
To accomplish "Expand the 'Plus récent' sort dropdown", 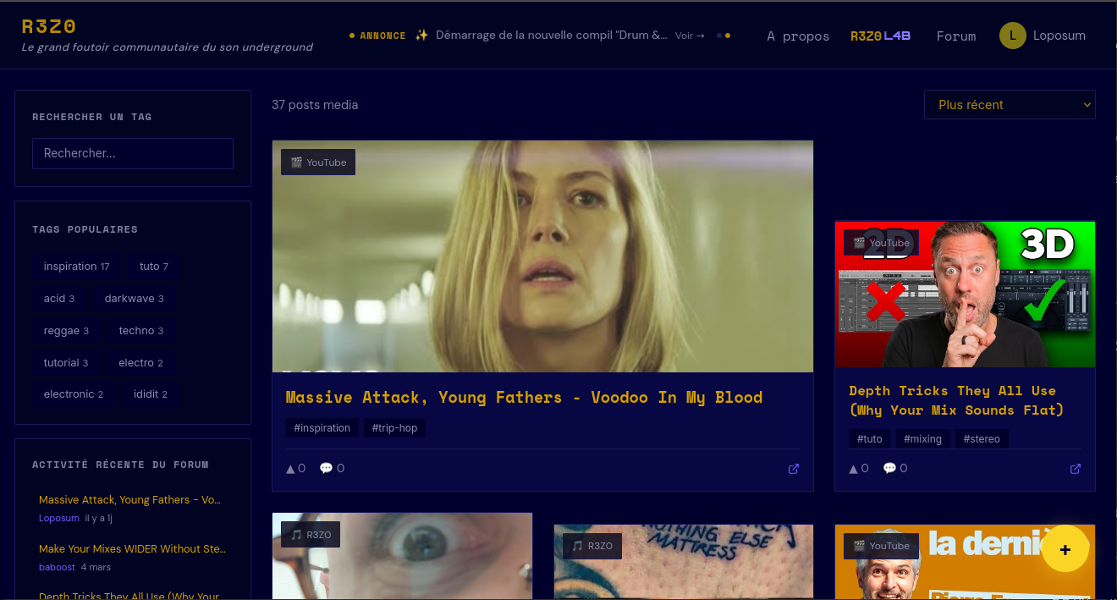I will [1010, 105].
